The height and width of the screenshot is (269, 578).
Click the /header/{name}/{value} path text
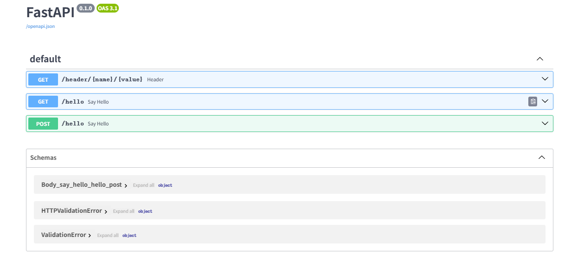[102, 79]
